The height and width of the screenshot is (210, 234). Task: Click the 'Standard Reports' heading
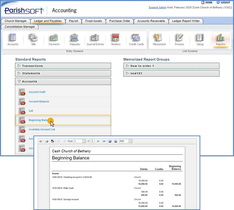[30, 59]
